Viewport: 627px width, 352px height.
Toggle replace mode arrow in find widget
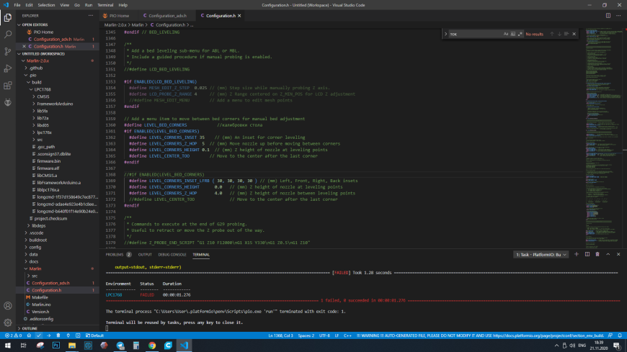coord(445,34)
